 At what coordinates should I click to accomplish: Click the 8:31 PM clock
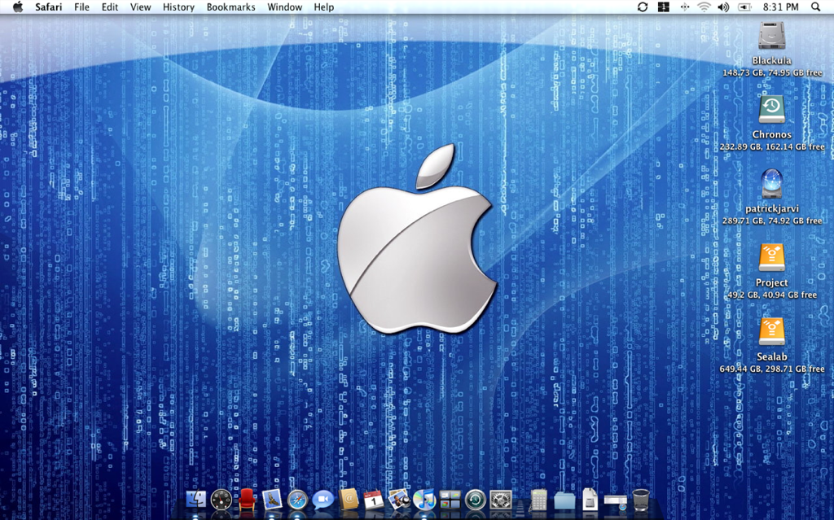781,7
